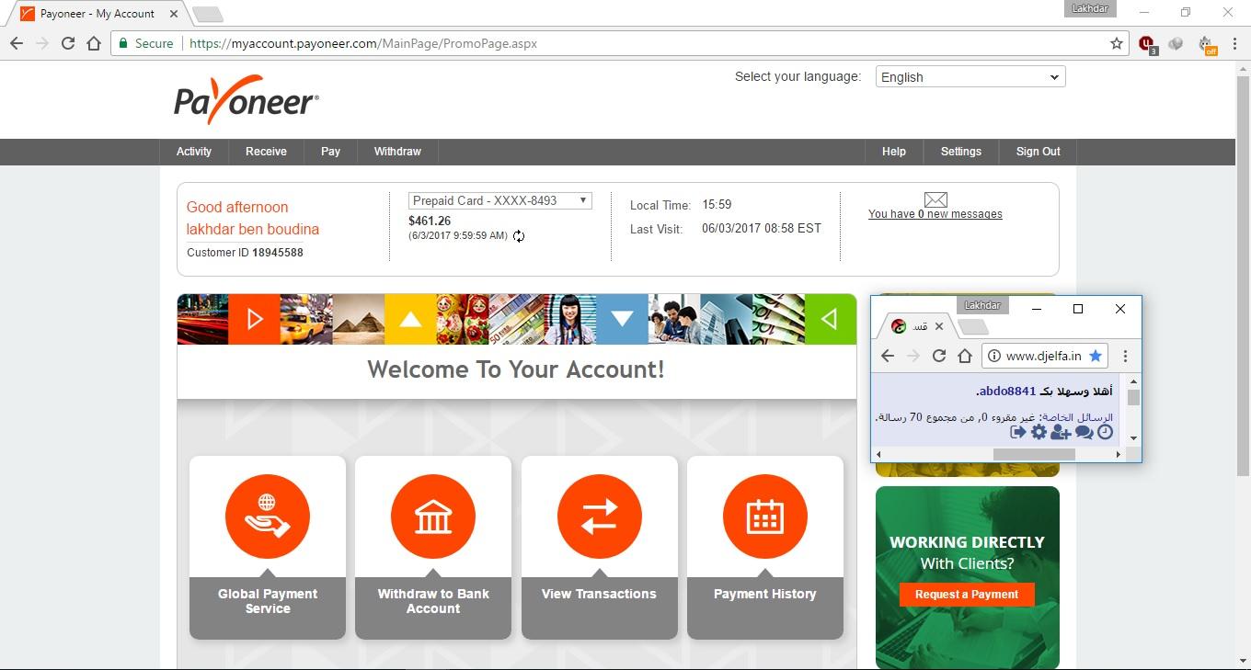Click the Withdraw to Bank Account label
This screenshot has width=1251, height=670.
click(x=433, y=601)
